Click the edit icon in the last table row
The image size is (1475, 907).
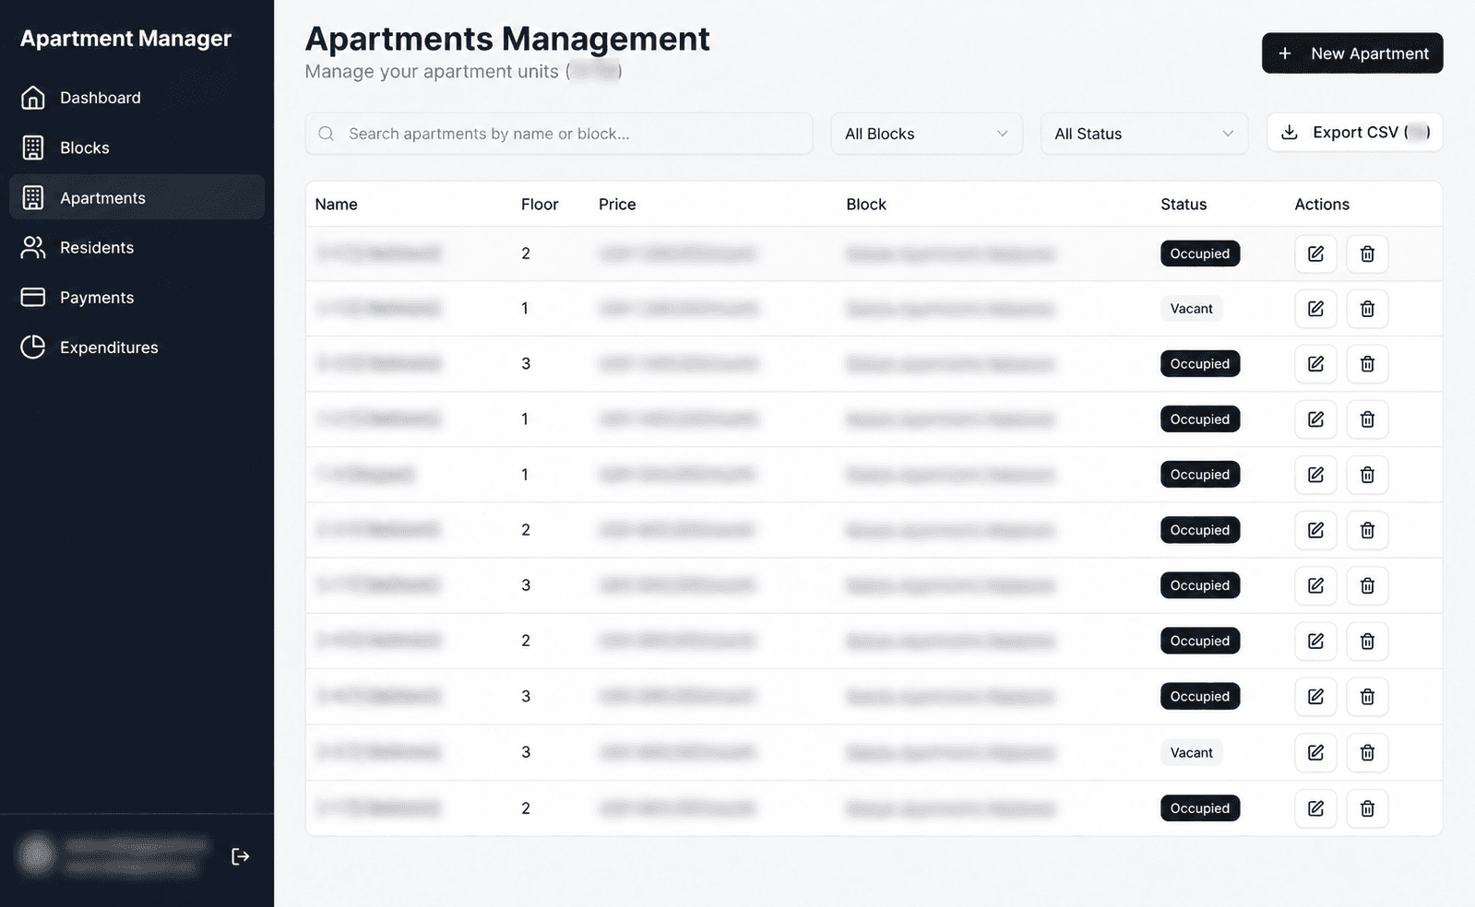(x=1315, y=808)
